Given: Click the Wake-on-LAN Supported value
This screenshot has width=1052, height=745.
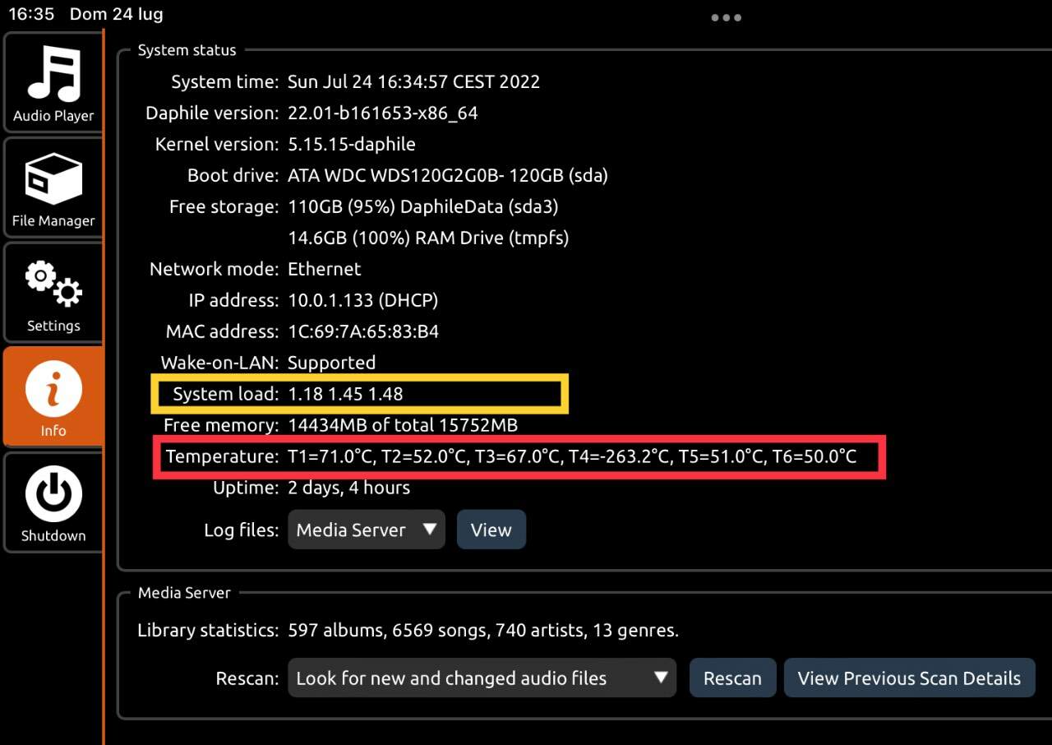Looking at the screenshot, I should tap(331, 363).
